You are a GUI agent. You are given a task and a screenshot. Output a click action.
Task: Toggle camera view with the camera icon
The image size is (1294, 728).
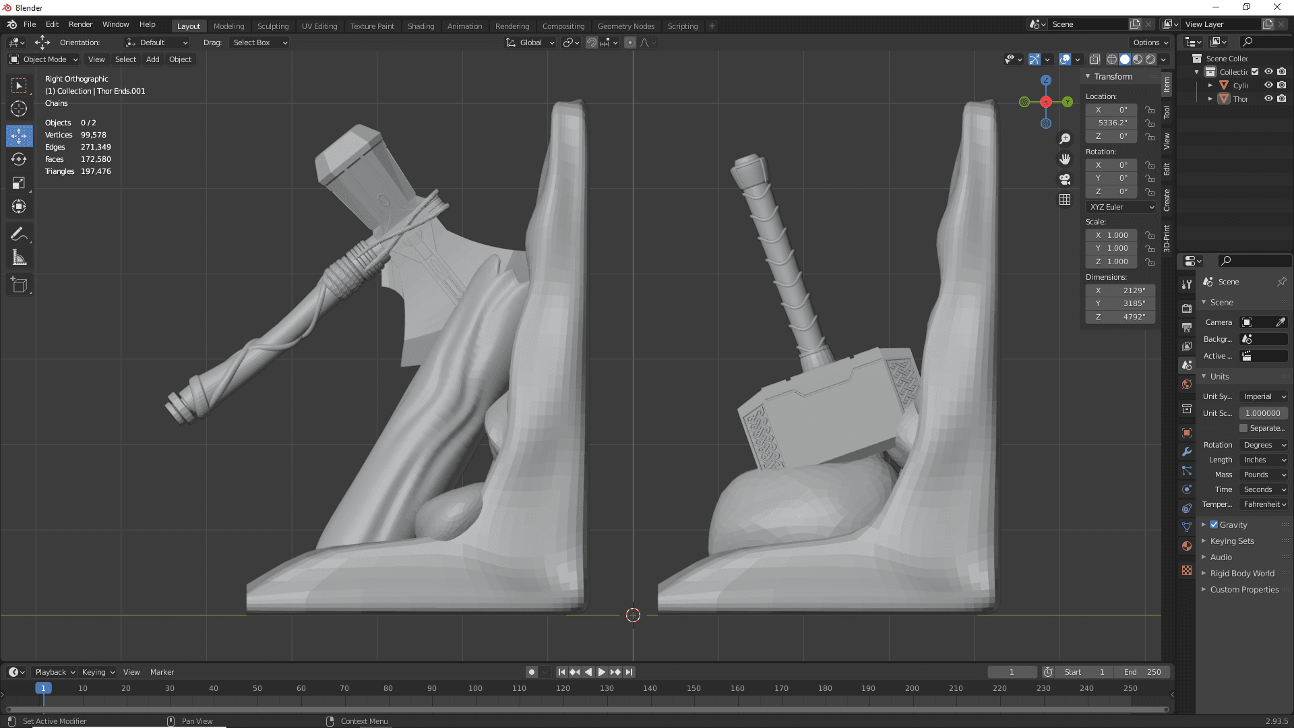1065,179
